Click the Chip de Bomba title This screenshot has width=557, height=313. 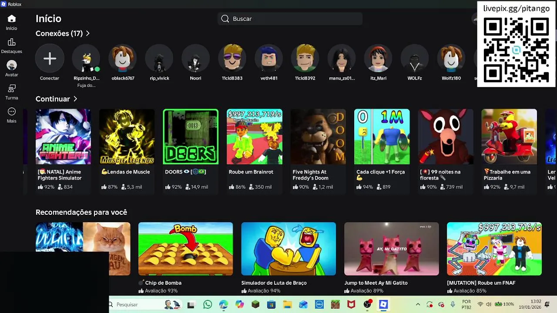pos(160,283)
